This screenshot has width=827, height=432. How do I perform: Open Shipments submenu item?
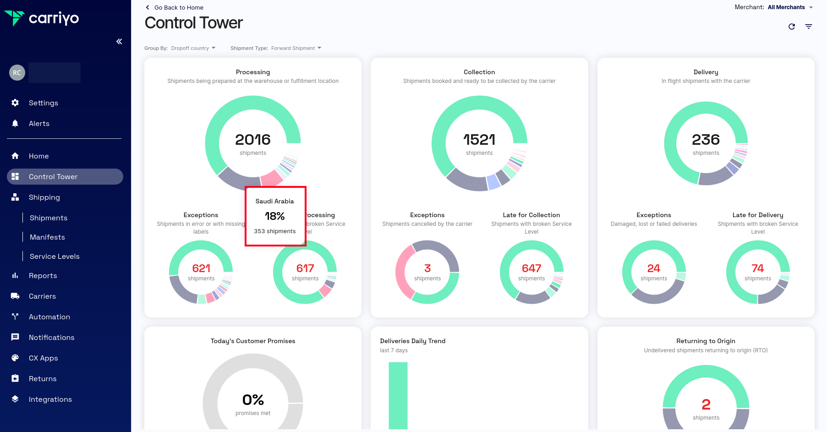[49, 218]
